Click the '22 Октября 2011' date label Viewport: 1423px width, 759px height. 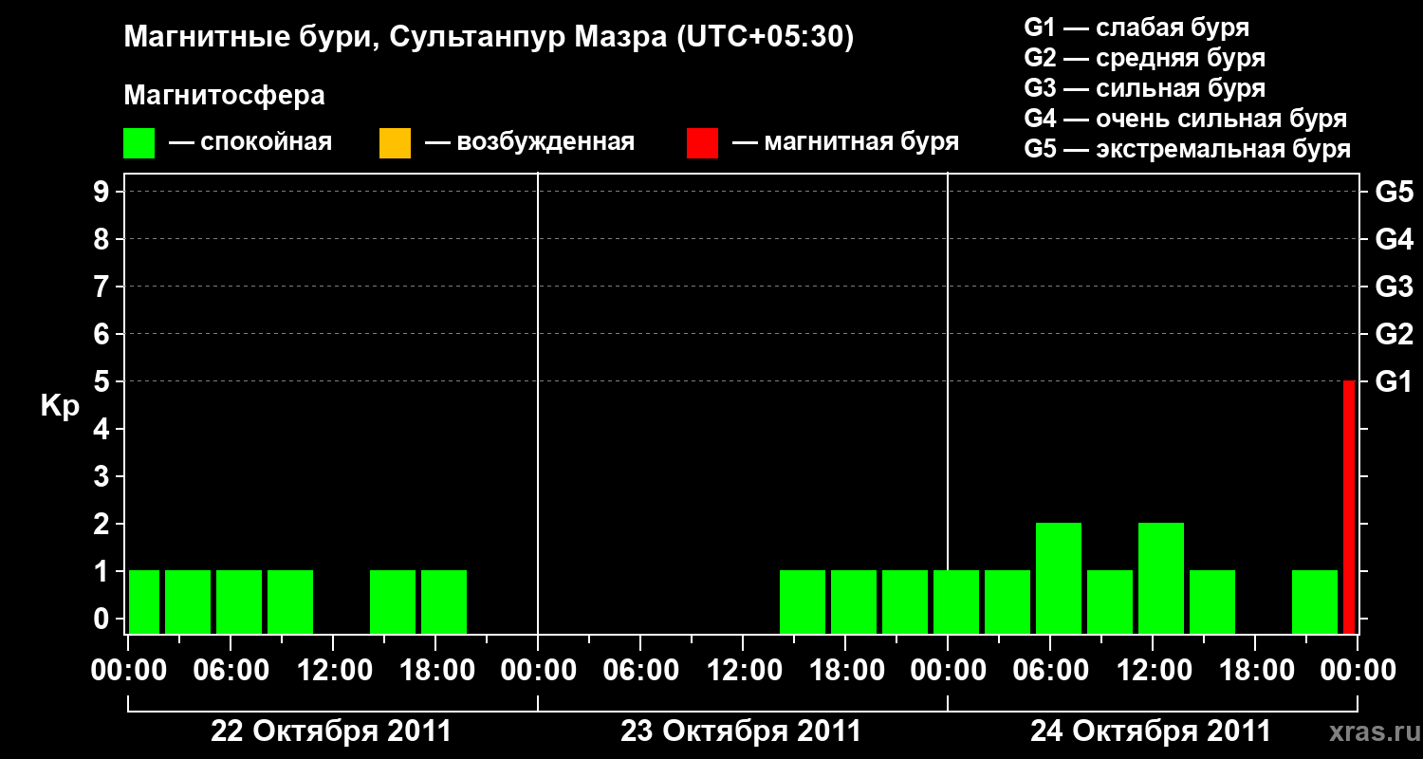tap(331, 731)
